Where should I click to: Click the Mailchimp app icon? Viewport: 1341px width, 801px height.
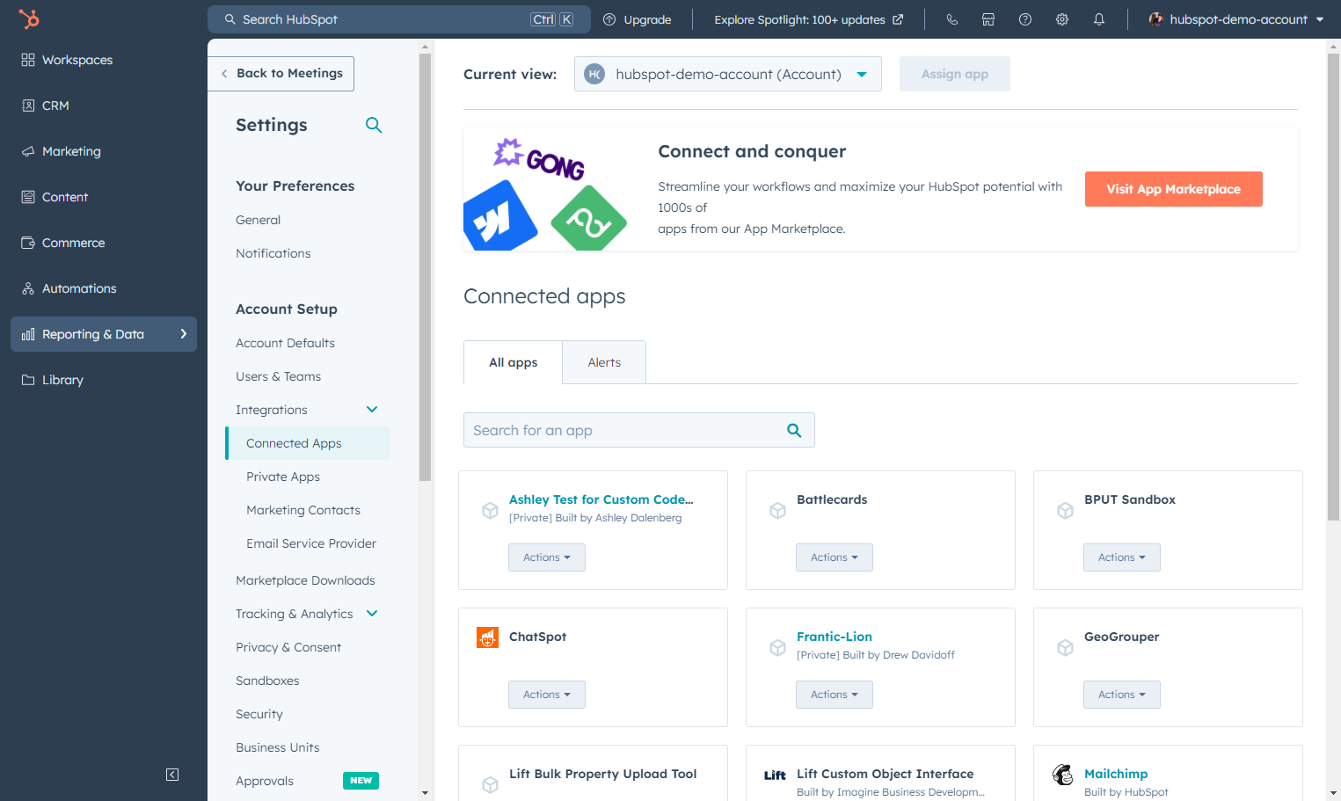tap(1063, 775)
